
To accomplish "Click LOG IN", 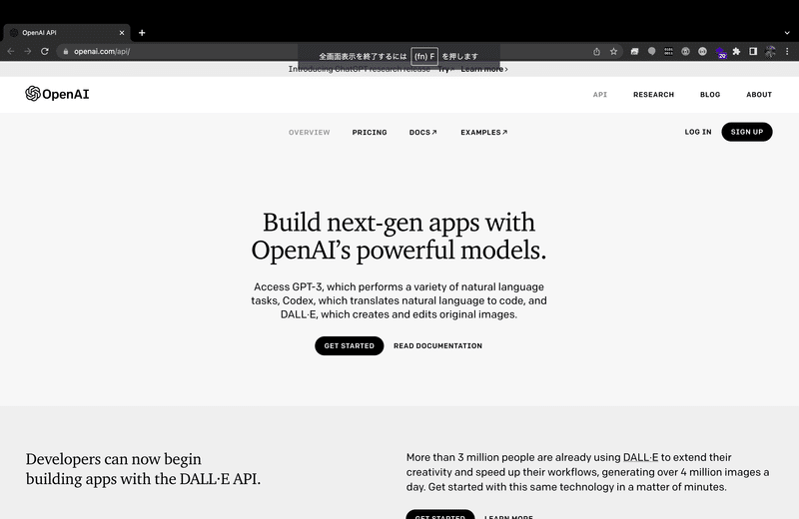I will point(697,132).
